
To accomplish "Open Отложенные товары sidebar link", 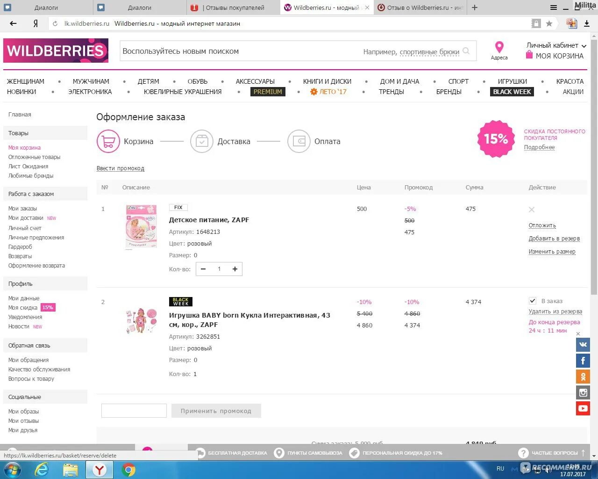I will point(34,157).
